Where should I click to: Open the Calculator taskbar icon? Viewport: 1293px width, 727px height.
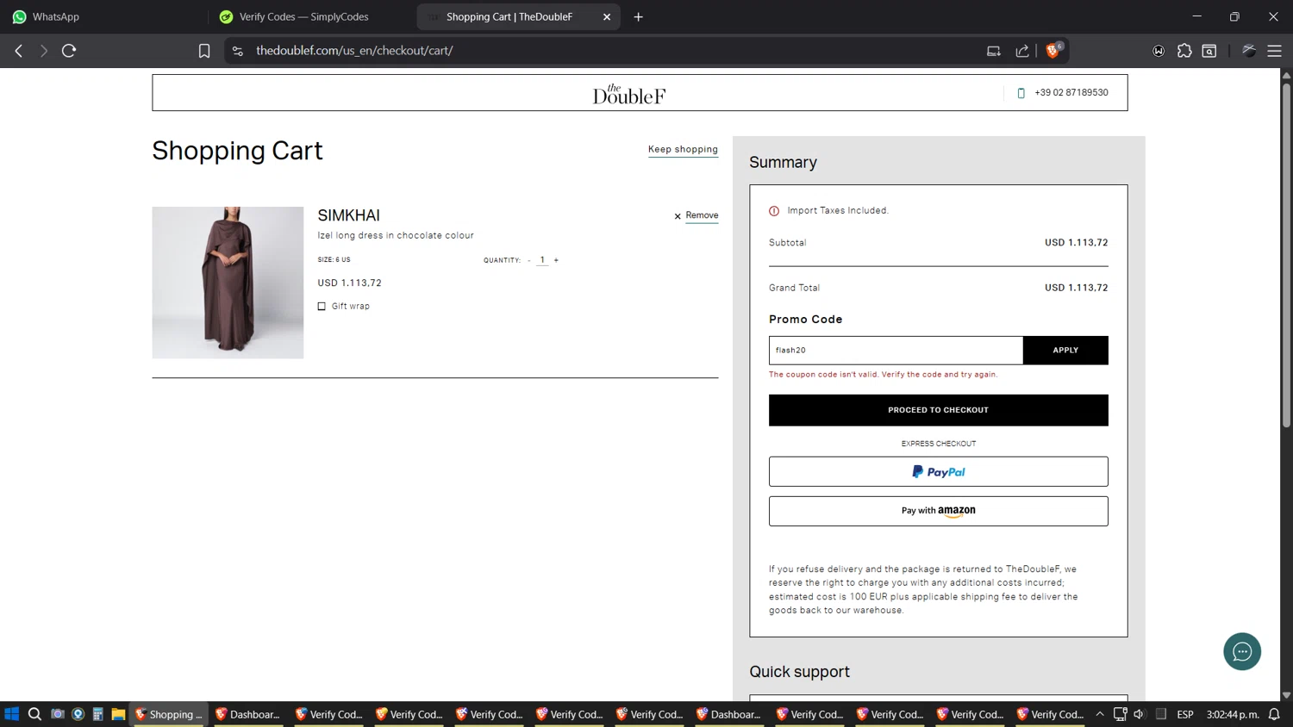tap(98, 714)
